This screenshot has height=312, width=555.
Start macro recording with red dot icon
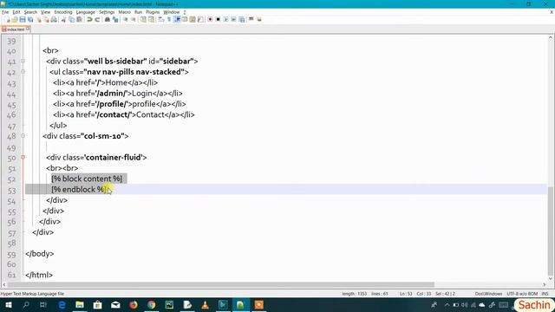click(210, 19)
